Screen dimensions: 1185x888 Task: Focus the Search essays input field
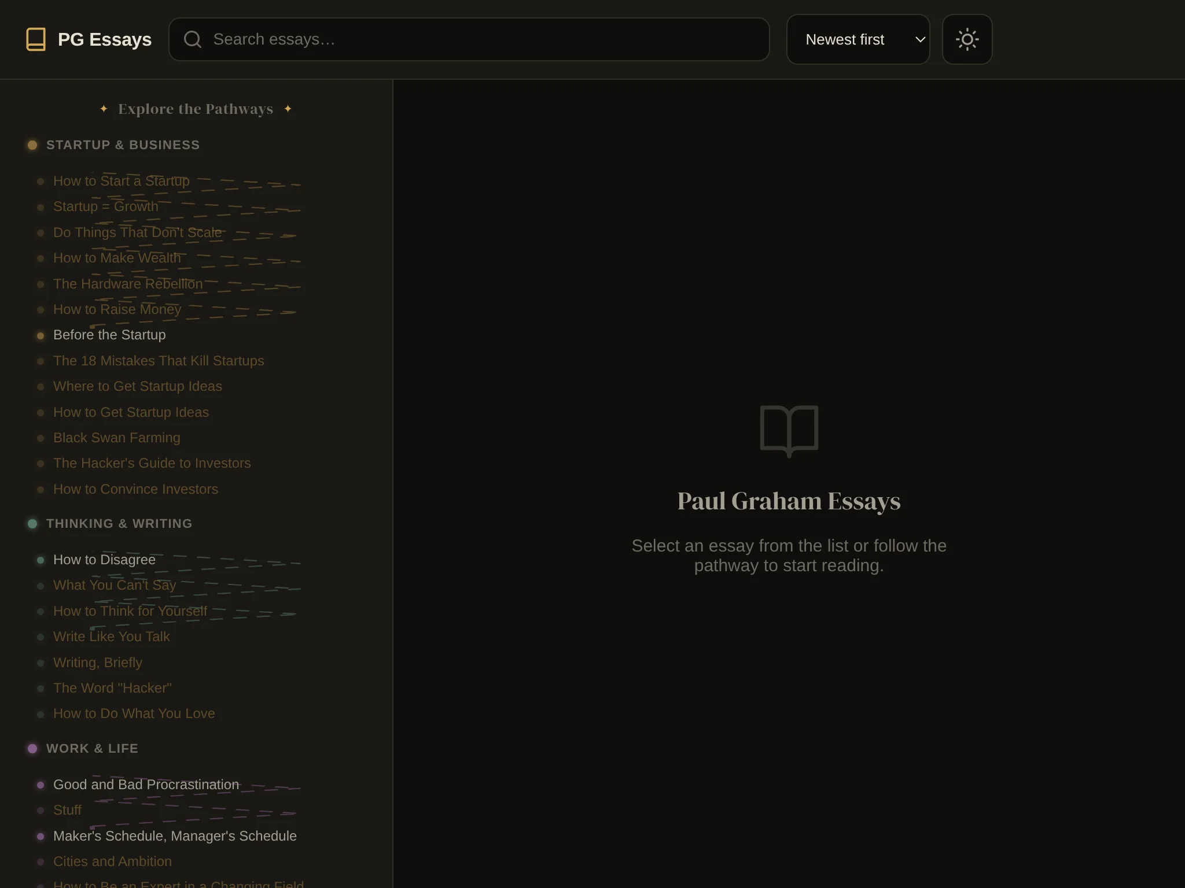[469, 39]
